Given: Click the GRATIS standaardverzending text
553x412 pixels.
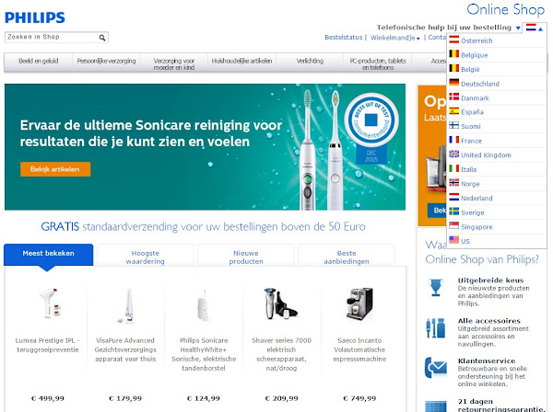Looking at the screenshot, I should (x=203, y=226).
